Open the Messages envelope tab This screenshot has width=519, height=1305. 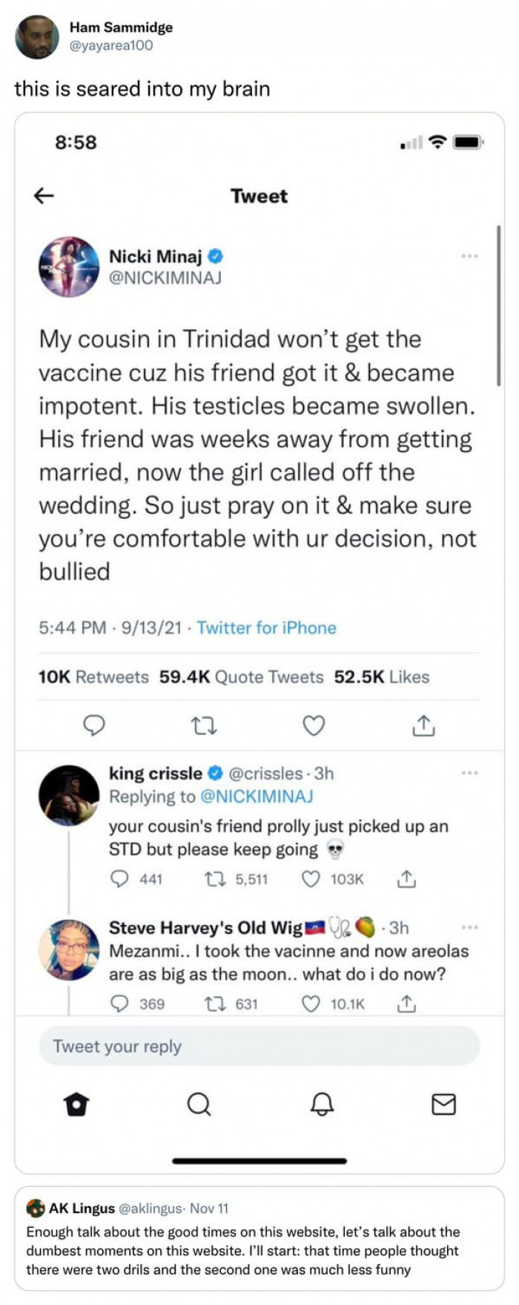(x=443, y=1105)
